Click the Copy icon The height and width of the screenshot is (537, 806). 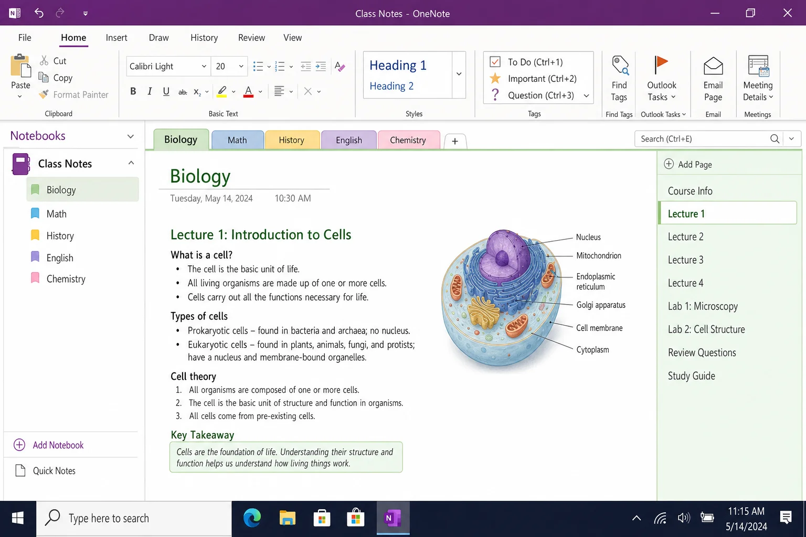(x=44, y=78)
